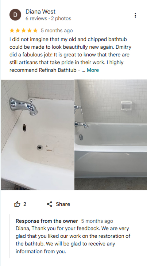Click the third gold rating star
147x266 pixels.
click(23, 30)
